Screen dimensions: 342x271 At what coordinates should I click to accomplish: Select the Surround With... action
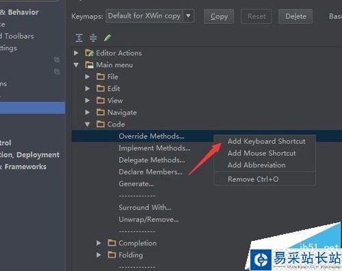(145, 207)
